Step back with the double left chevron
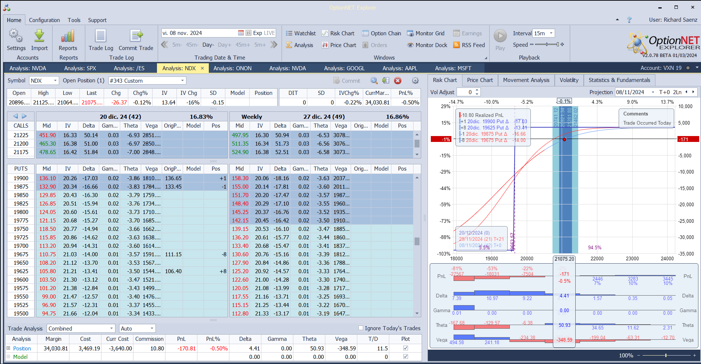Image resolution: width=701 pixels, height=364 pixels. [x=165, y=44]
